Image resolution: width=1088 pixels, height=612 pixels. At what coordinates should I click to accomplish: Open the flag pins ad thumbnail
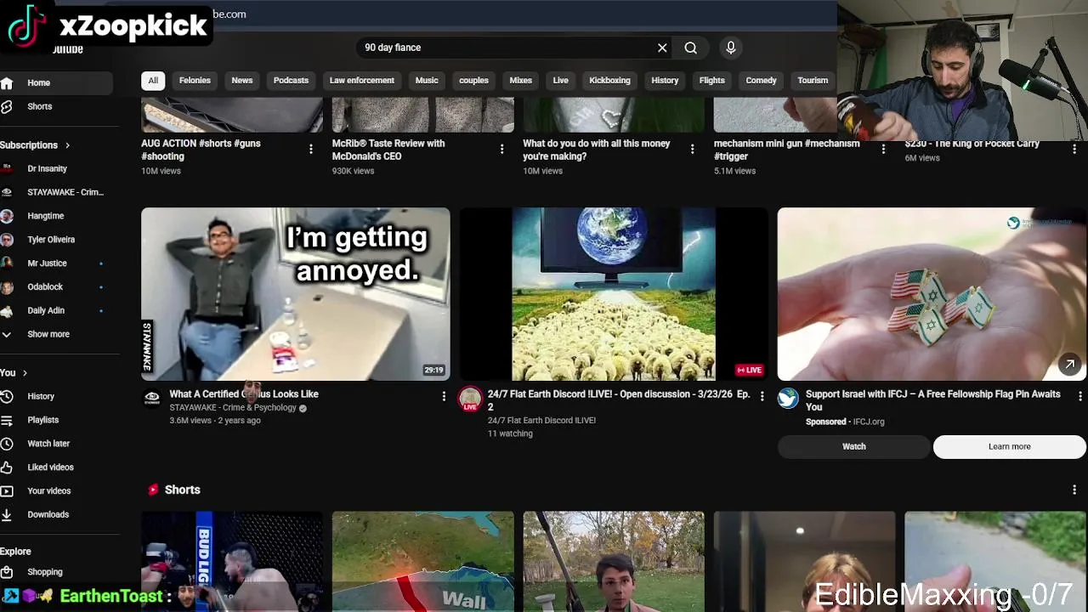click(932, 294)
